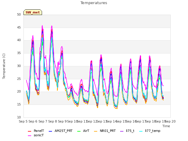
Task: Click the Sep 8 x-axis label
Action: pyautogui.click(x=53, y=121)
